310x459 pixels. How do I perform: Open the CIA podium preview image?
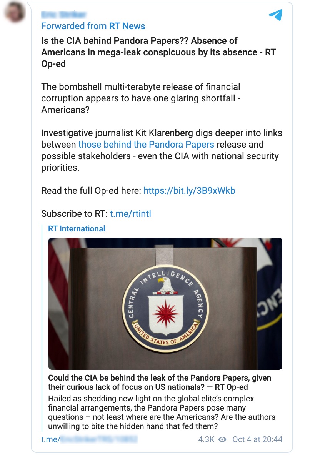tap(165, 303)
